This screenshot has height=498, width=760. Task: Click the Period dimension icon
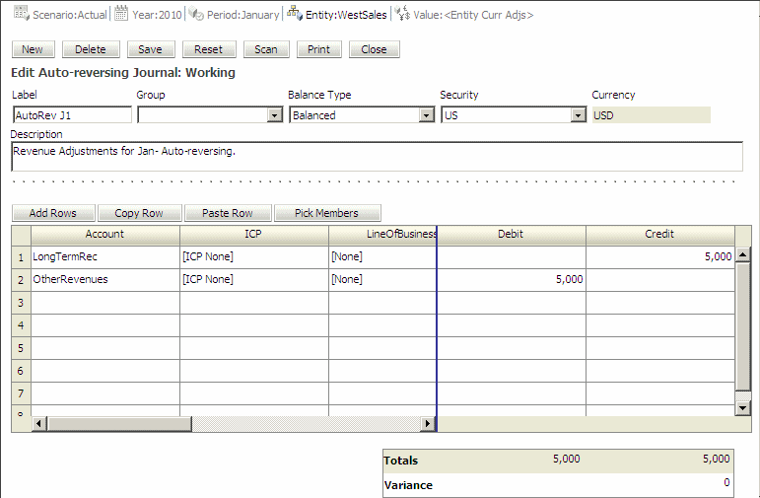[x=196, y=14]
